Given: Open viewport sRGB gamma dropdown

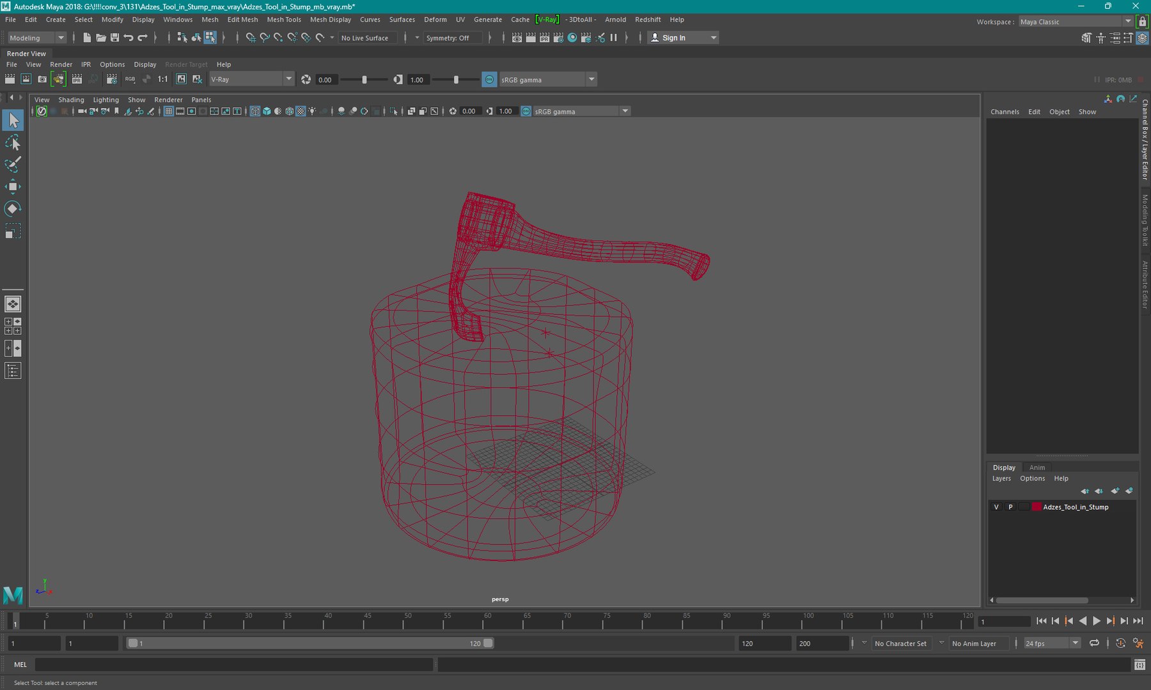Looking at the screenshot, I should [582, 111].
